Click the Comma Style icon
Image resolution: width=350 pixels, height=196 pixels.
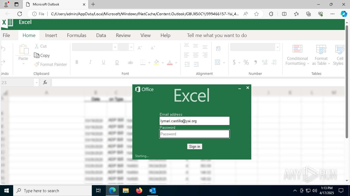click(x=255, y=62)
